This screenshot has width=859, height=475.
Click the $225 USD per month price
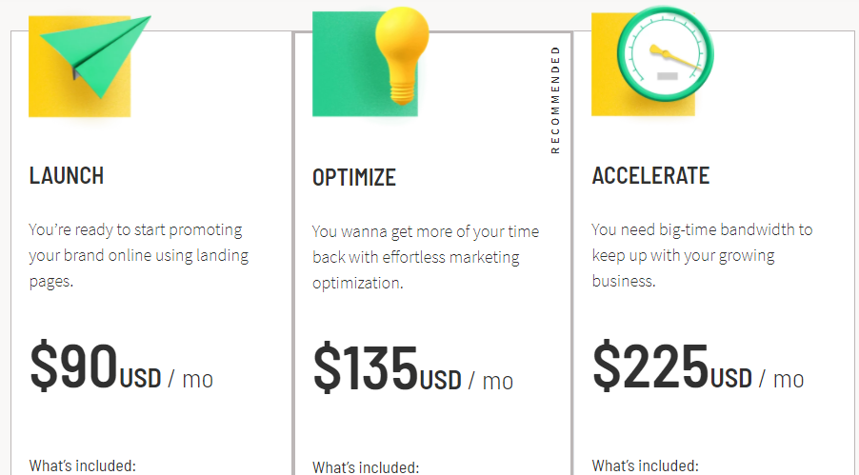[698, 366]
